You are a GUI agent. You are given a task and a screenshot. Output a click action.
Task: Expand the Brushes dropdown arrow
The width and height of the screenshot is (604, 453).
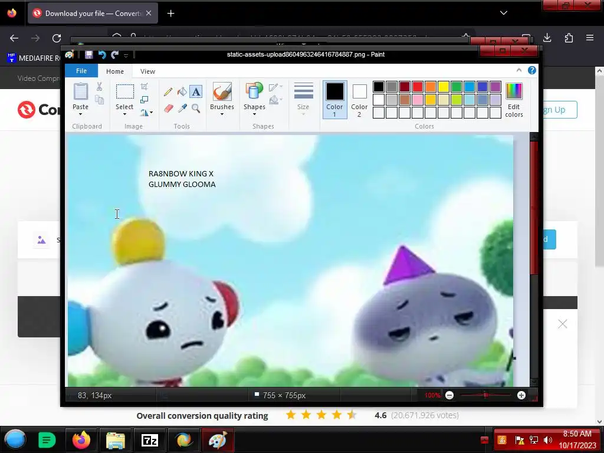tap(222, 114)
